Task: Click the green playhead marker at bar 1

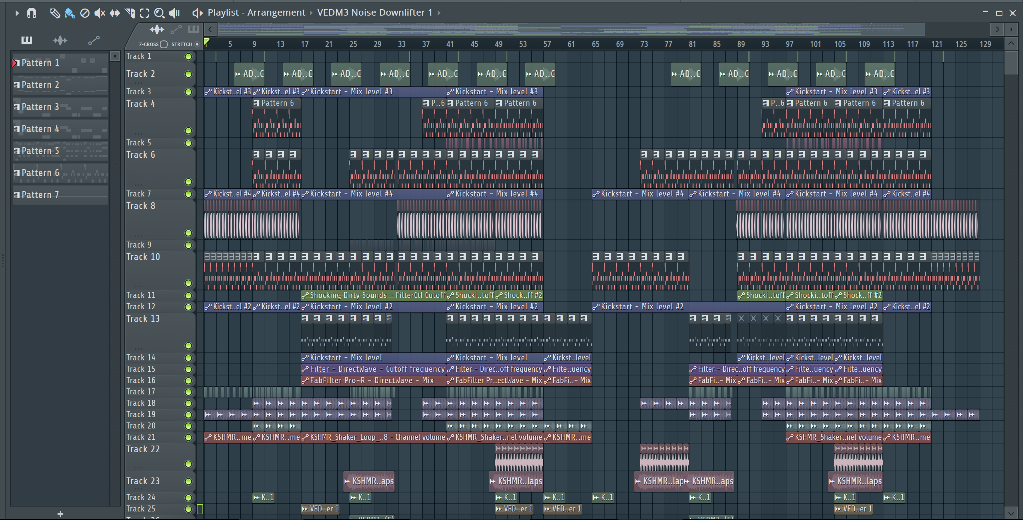Action: (206, 41)
